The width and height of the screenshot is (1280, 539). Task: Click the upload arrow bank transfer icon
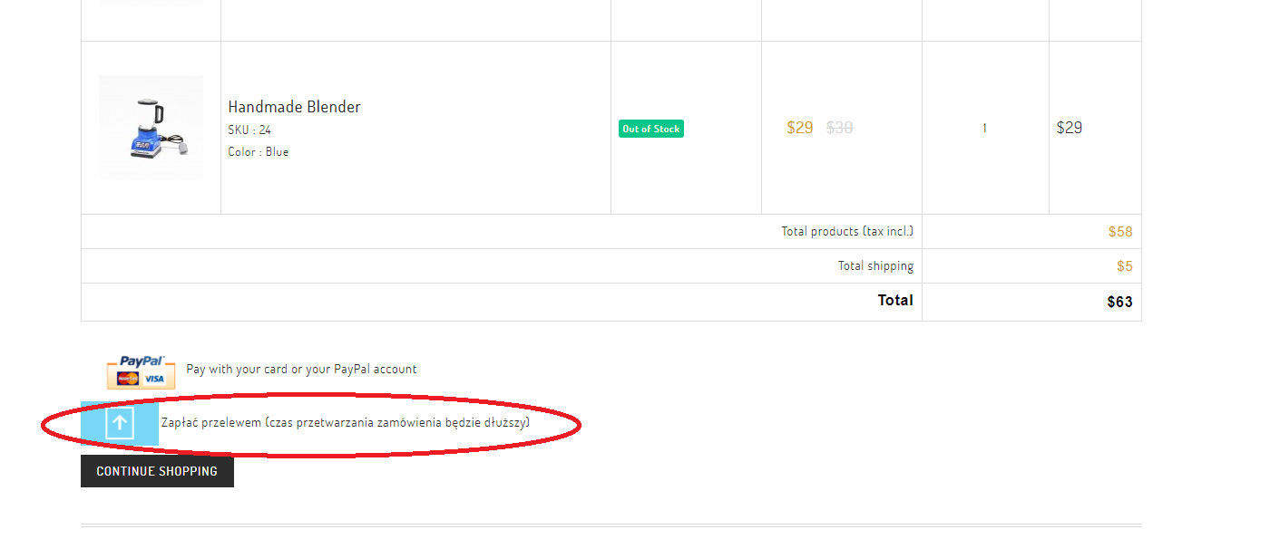coord(120,423)
